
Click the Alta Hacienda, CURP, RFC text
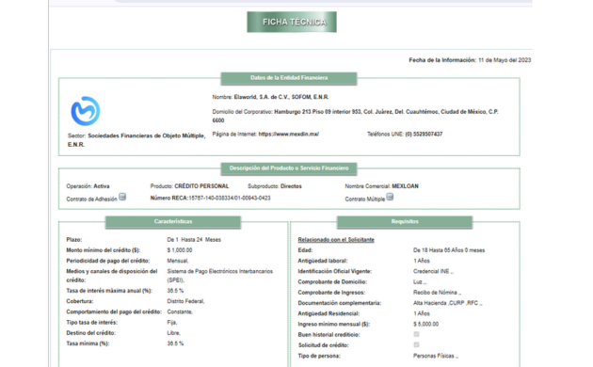tap(447, 303)
